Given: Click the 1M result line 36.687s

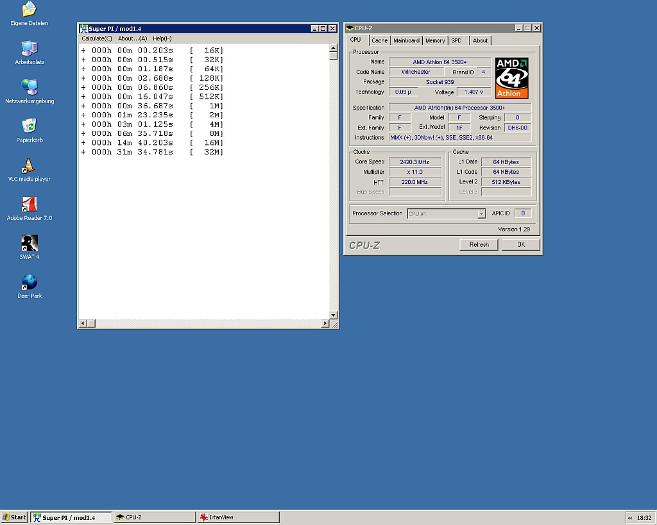Looking at the screenshot, I should (x=152, y=106).
